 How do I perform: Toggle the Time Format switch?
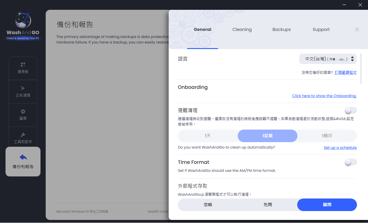[351, 162]
